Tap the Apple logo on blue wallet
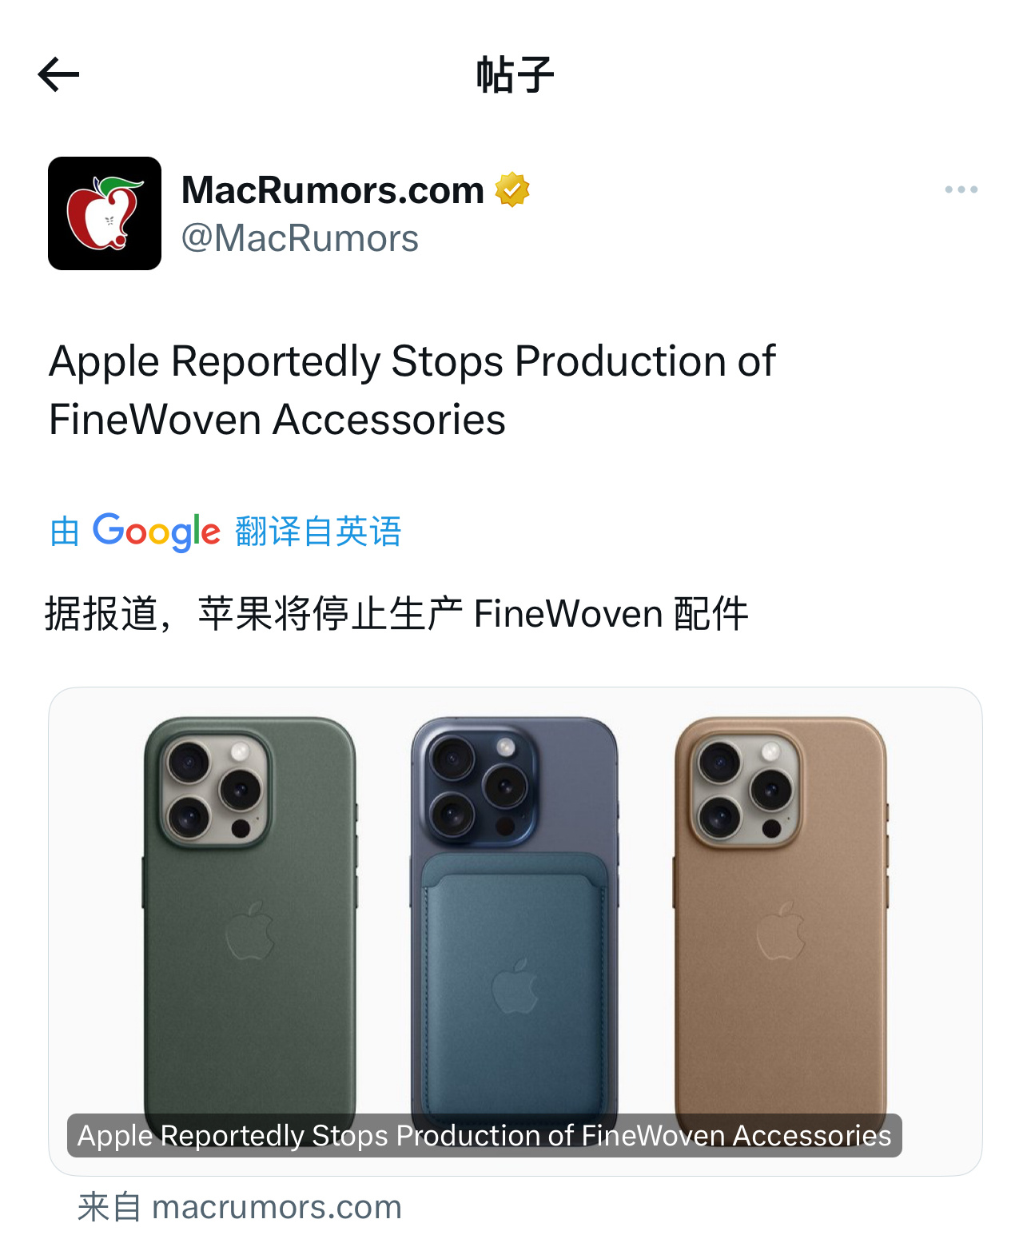Image resolution: width=1031 pixels, height=1255 pixels. pyautogui.click(x=515, y=986)
